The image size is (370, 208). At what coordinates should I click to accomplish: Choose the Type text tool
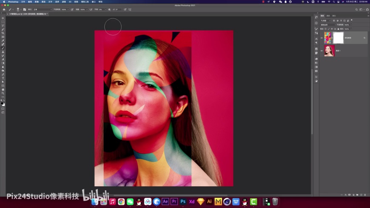coord(3,78)
